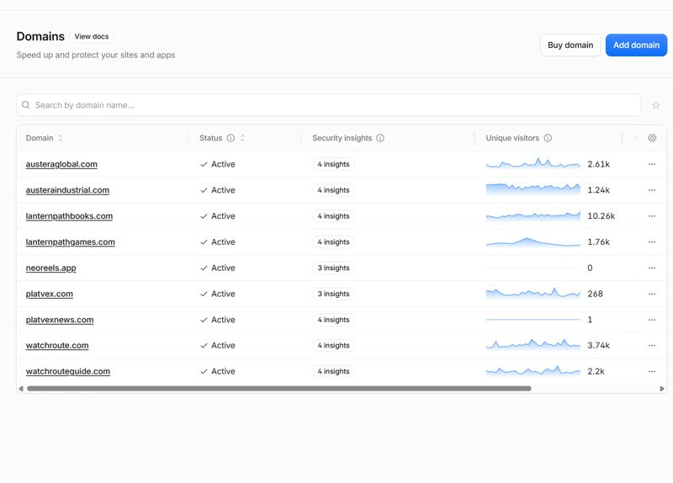Click the 3.74k visitors value
This screenshot has height=483, width=673.
pos(598,345)
